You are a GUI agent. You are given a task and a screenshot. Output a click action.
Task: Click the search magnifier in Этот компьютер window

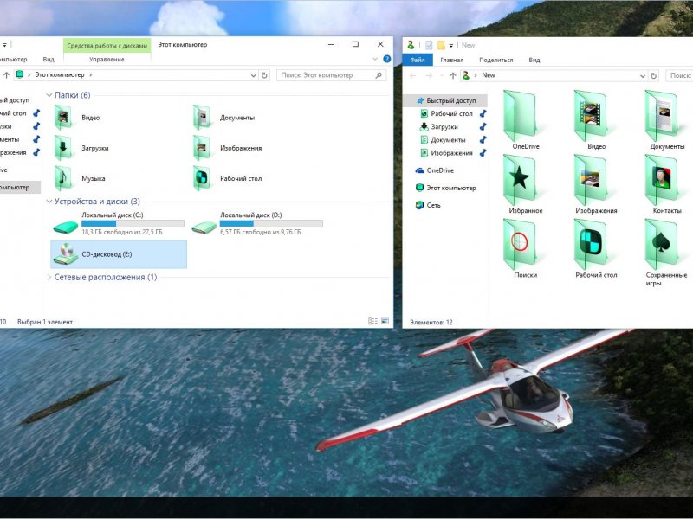379,75
